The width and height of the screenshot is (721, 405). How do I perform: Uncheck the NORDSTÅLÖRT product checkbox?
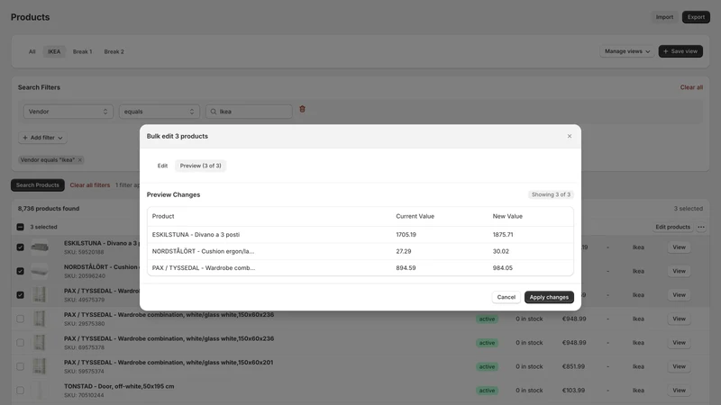pyautogui.click(x=20, y=271)
